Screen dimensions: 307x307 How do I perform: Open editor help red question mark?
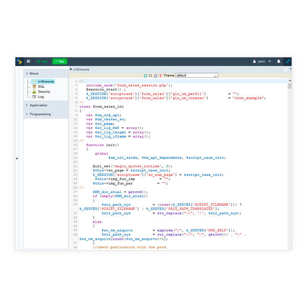(x=160, y=75)
